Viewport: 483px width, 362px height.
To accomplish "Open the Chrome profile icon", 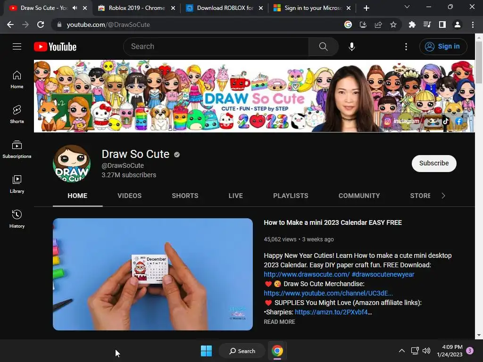I will coord(458,25).
